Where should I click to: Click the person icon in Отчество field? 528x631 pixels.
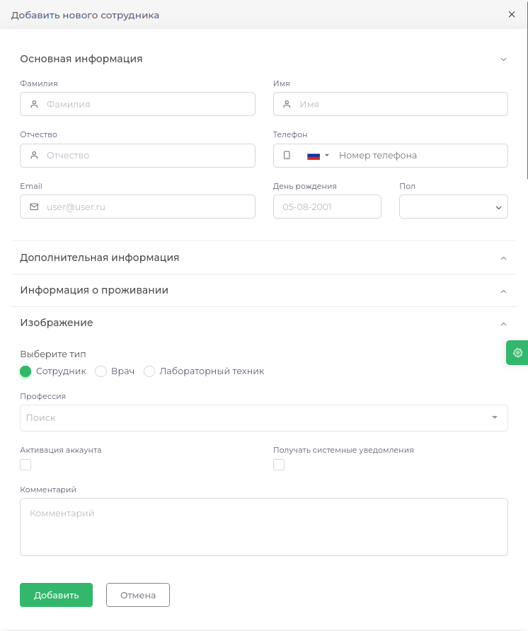click(34, 155)
